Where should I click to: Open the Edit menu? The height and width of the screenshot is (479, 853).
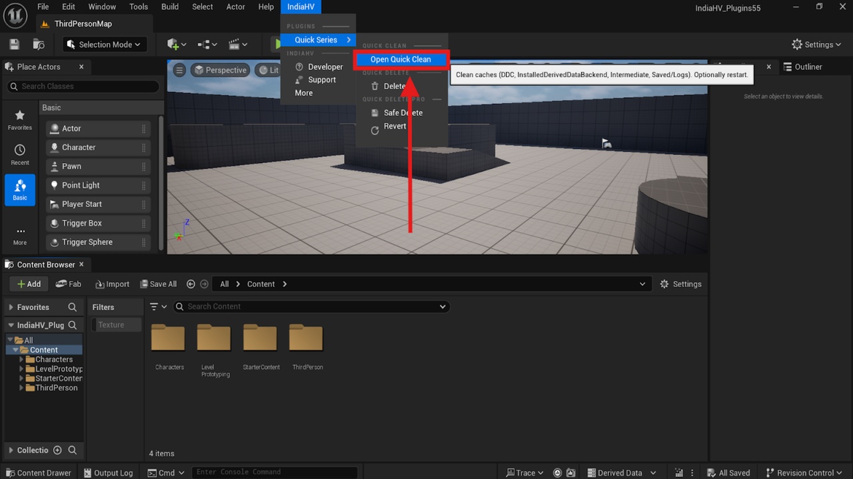69,7
